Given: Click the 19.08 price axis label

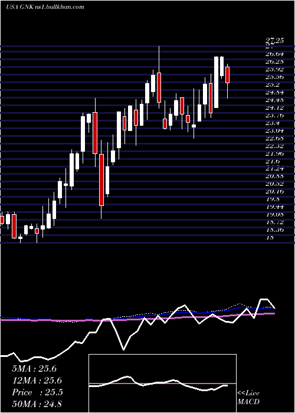Looking at the screenshot, I should click(274, 215).
